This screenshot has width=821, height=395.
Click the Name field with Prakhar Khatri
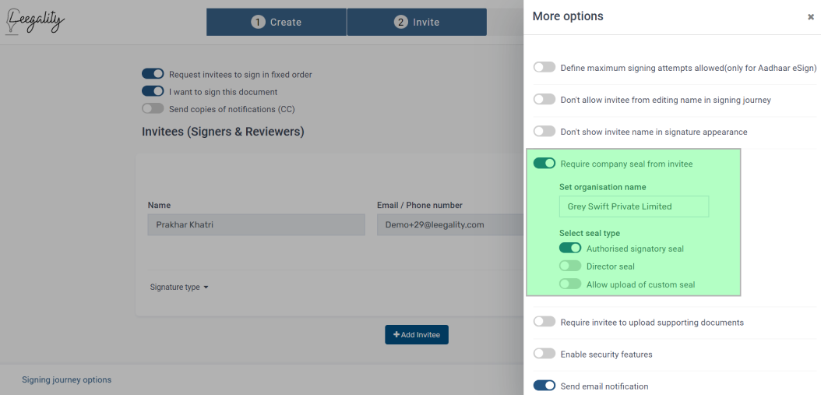(x=256, y=224)
